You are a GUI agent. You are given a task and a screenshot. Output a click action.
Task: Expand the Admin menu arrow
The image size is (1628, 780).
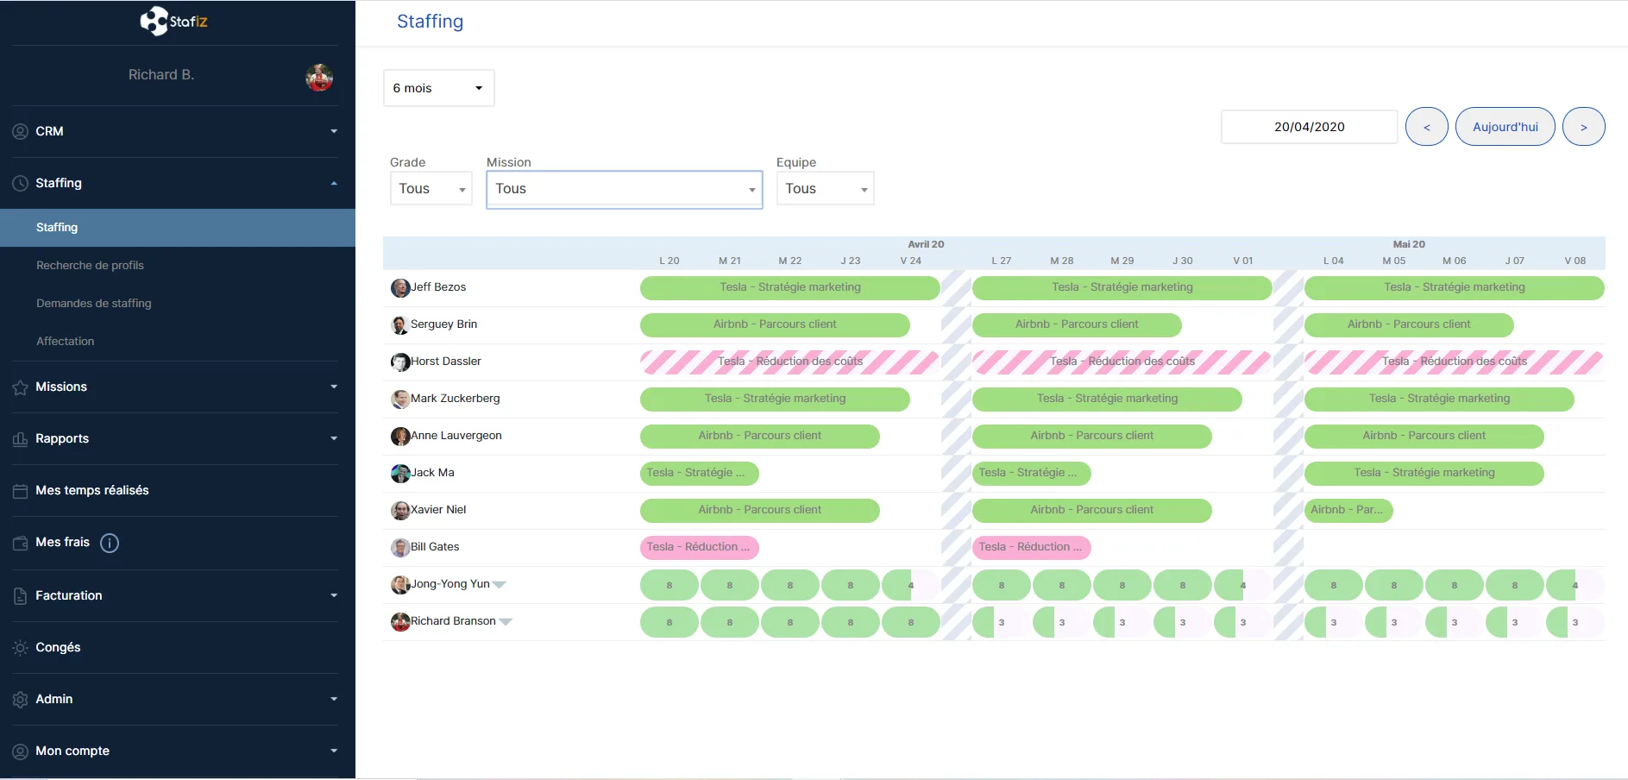(334, 699)
